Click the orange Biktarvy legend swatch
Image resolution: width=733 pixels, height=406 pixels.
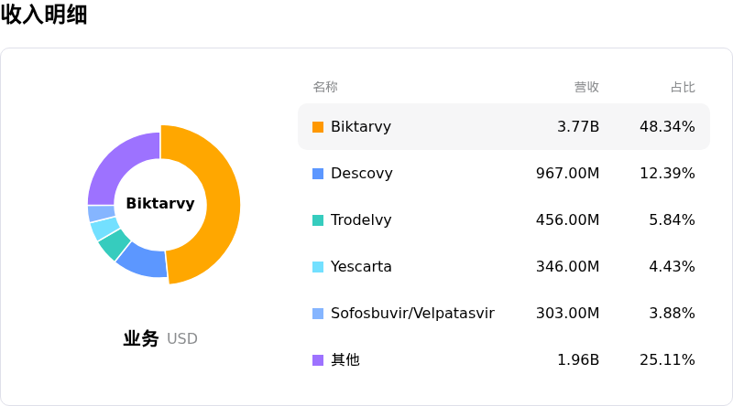tap(318, 127)
